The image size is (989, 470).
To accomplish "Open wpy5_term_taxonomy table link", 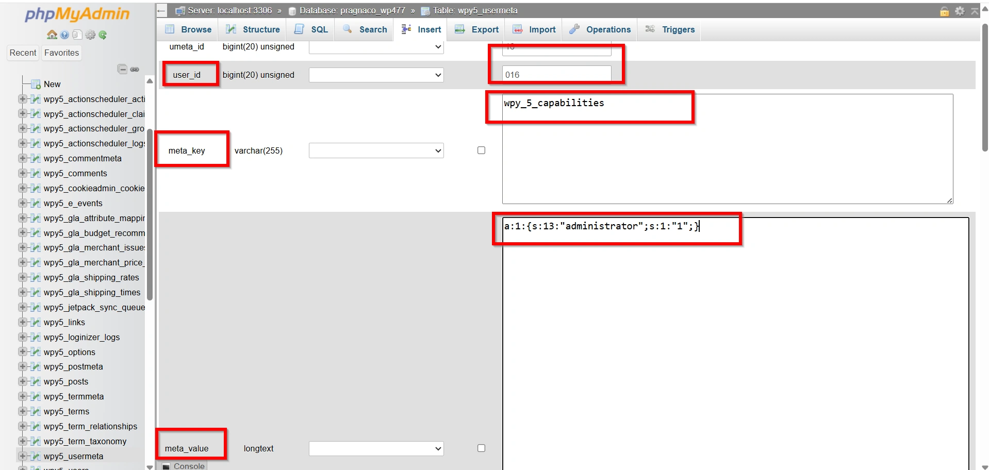I will pyautogui.click(x=85, y=441).
